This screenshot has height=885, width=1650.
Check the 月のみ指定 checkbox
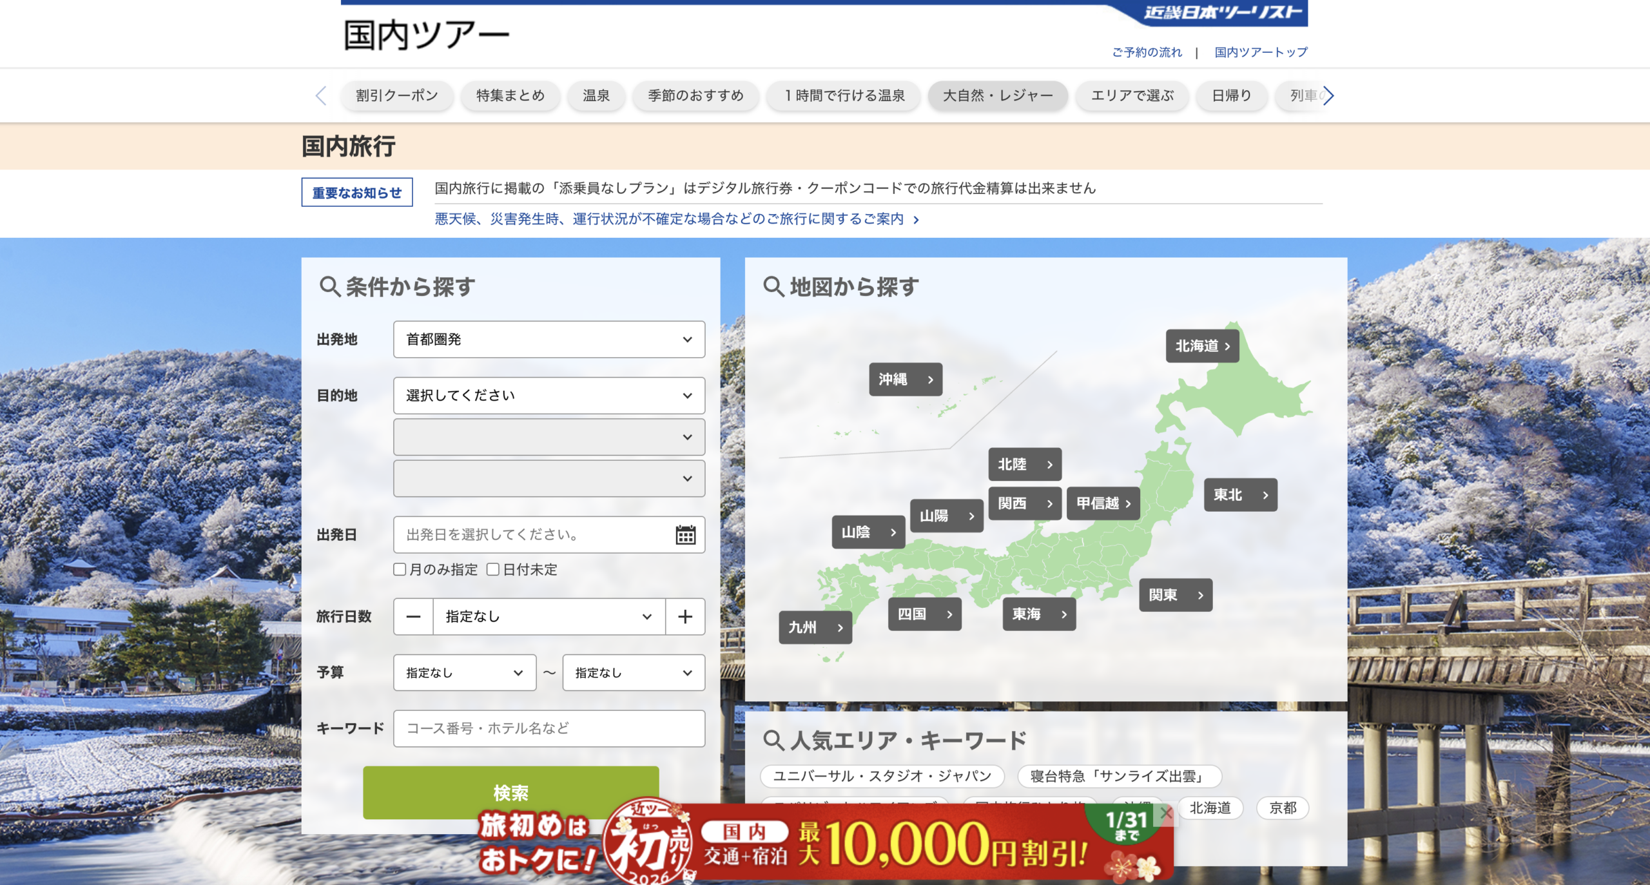(400, 569)
